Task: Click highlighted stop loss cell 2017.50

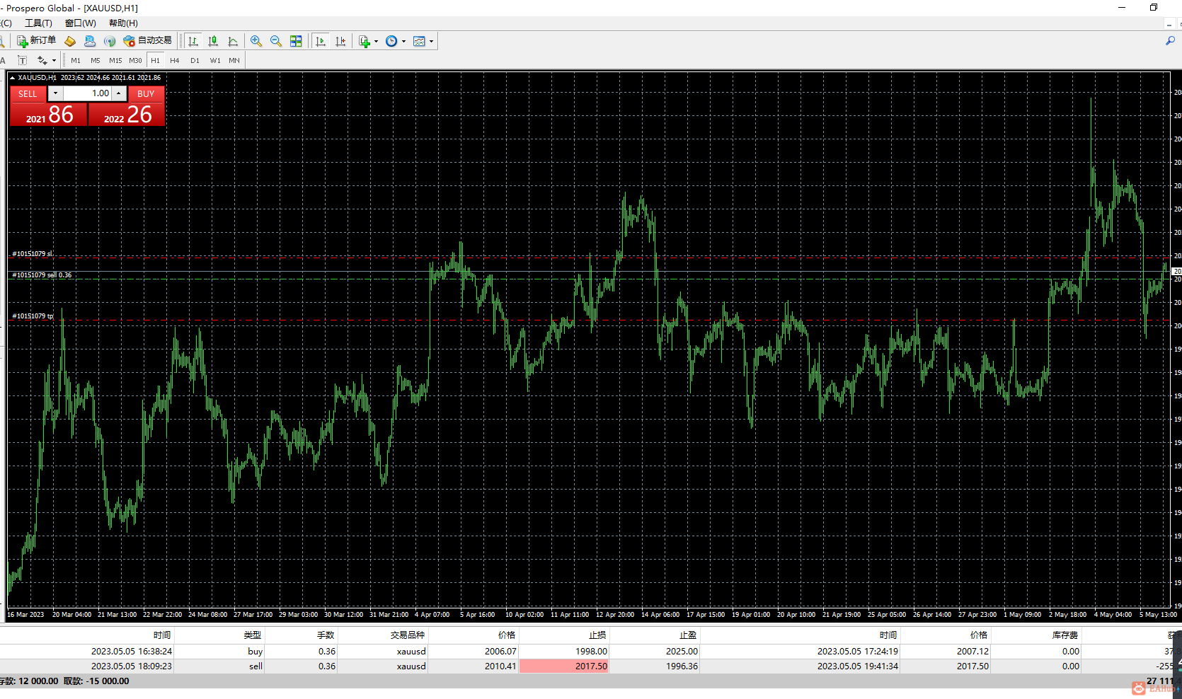Action: 564,666
